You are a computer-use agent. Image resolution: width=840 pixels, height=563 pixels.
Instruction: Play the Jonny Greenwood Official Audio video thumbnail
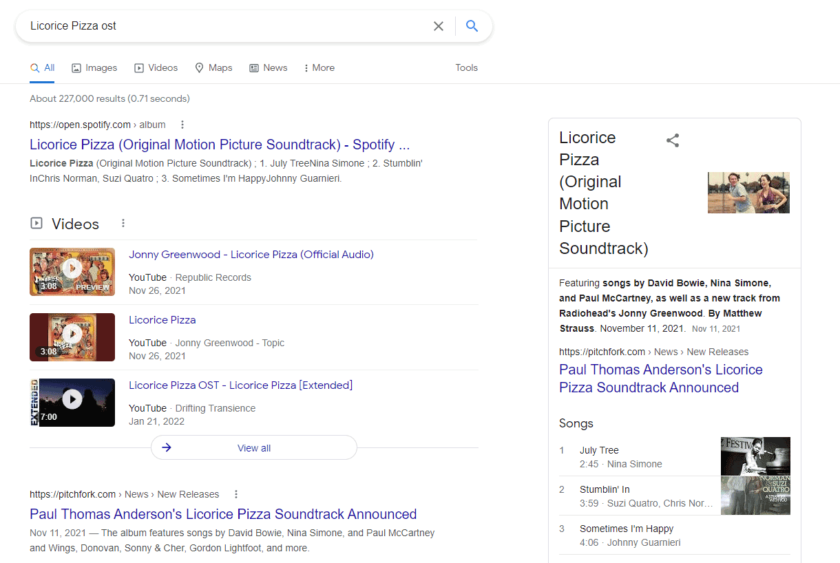pos(72,271)
